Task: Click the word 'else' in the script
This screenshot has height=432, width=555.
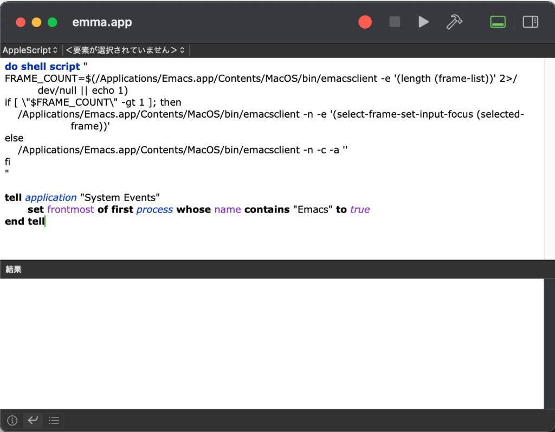Action: click(14, 138)
